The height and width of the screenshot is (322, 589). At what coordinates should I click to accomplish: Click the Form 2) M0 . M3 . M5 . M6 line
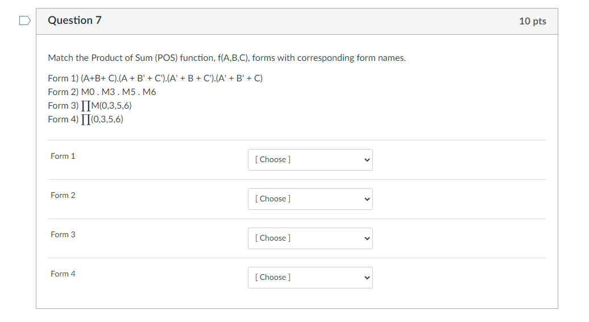coord(102,92)
